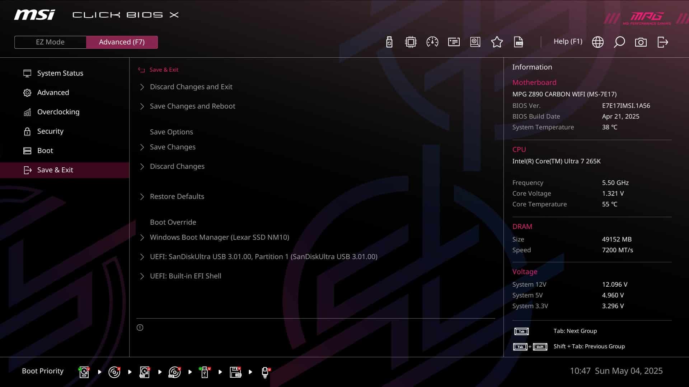Select the network boot priority icon

pyautogui.click(x=266, y=372)
